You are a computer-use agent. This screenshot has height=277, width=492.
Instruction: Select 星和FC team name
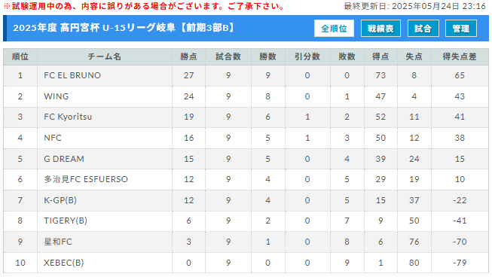click(x=58, y=242)
